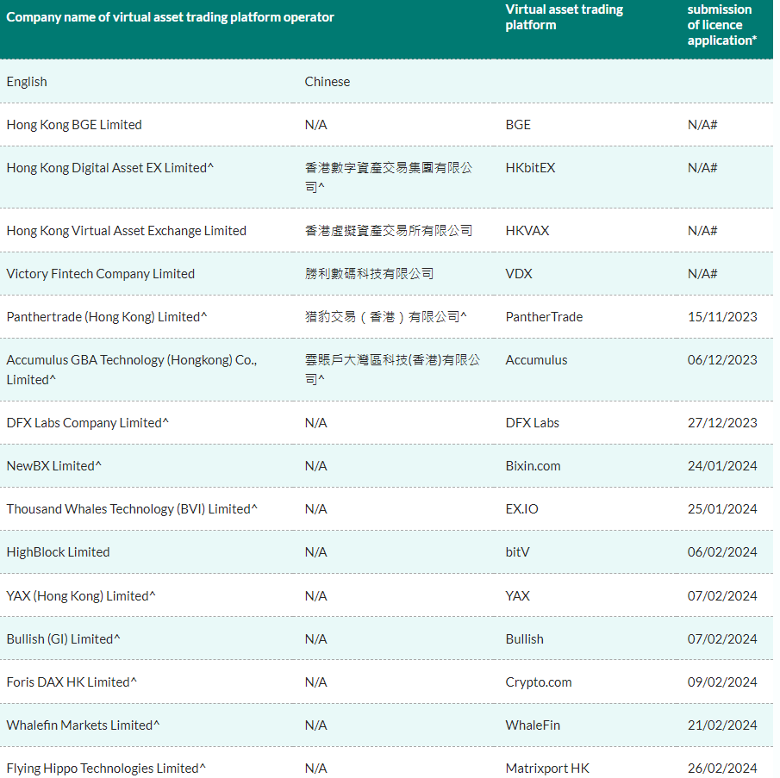Click '07/02/2024' date in the YAX row

(x=722, y=596)
